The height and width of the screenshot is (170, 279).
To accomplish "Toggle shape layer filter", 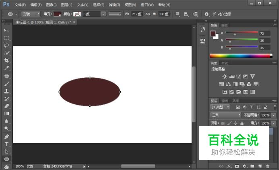I will point(259,107).
